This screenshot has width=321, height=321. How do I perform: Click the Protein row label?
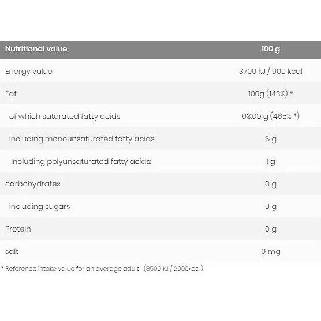click(18, 229)
